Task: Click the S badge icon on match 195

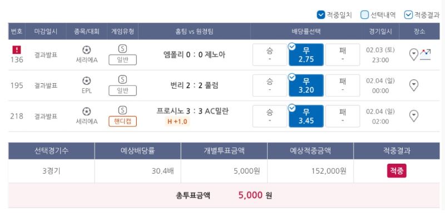Action: tap(122, 80)
